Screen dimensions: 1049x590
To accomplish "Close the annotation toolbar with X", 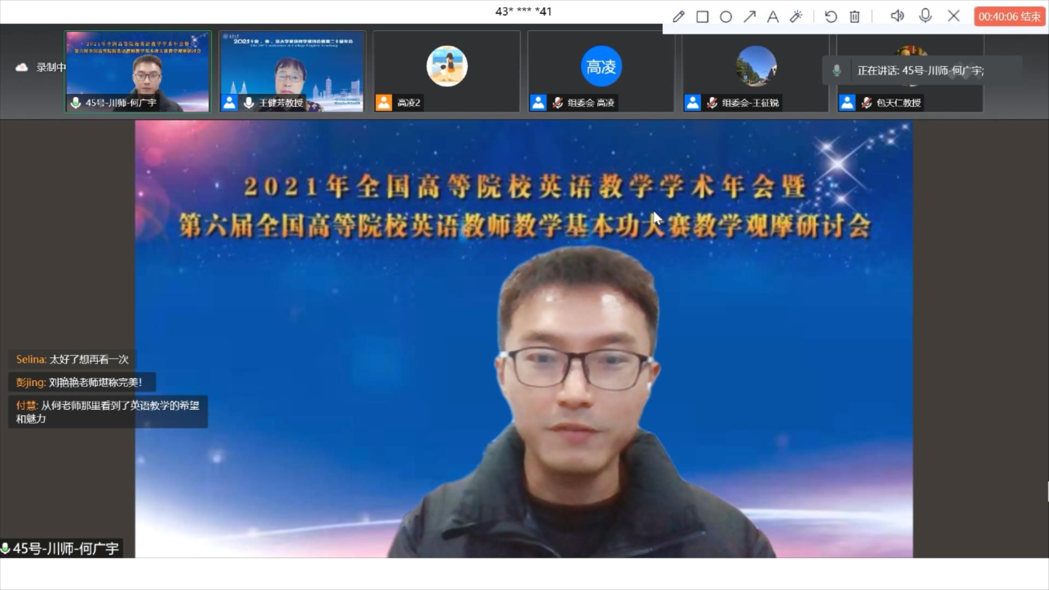I will point(954,16).
